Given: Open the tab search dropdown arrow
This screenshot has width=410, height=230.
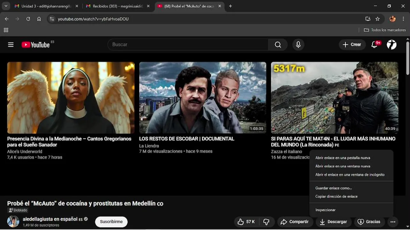Looking at the screenshot, I should coord(6,6).
